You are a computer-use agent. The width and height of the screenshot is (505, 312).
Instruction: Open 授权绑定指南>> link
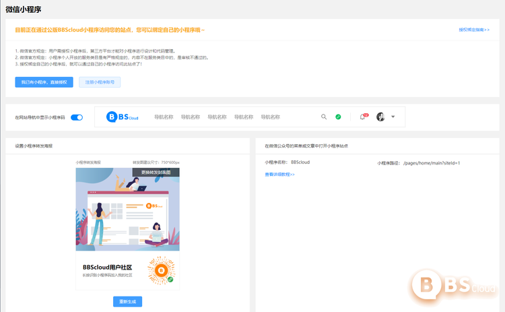(474, 30)
